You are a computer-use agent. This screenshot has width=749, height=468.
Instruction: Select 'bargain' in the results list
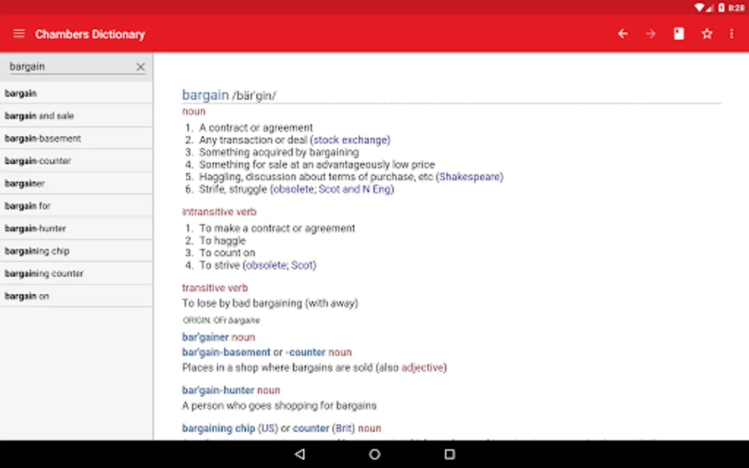tap(76, 94)
